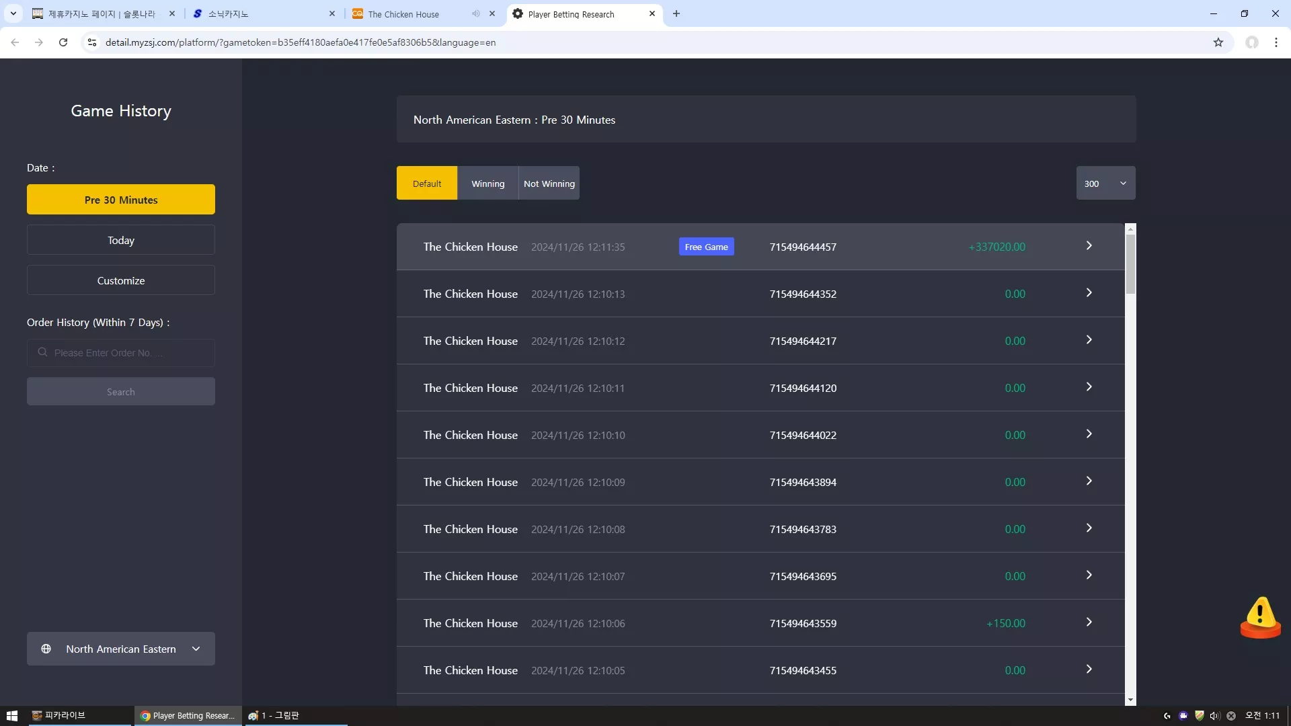Screen dimensions: 1291x726
Task: Select the Winning filter tab
Action: click(x=487, y=183)
